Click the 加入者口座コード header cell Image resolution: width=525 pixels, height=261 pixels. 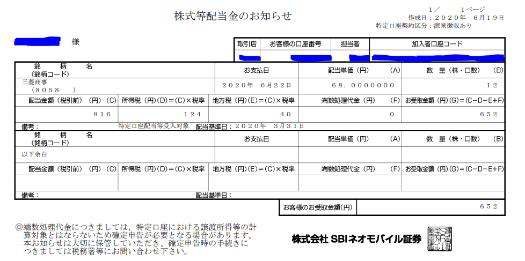tap(437, 44)
